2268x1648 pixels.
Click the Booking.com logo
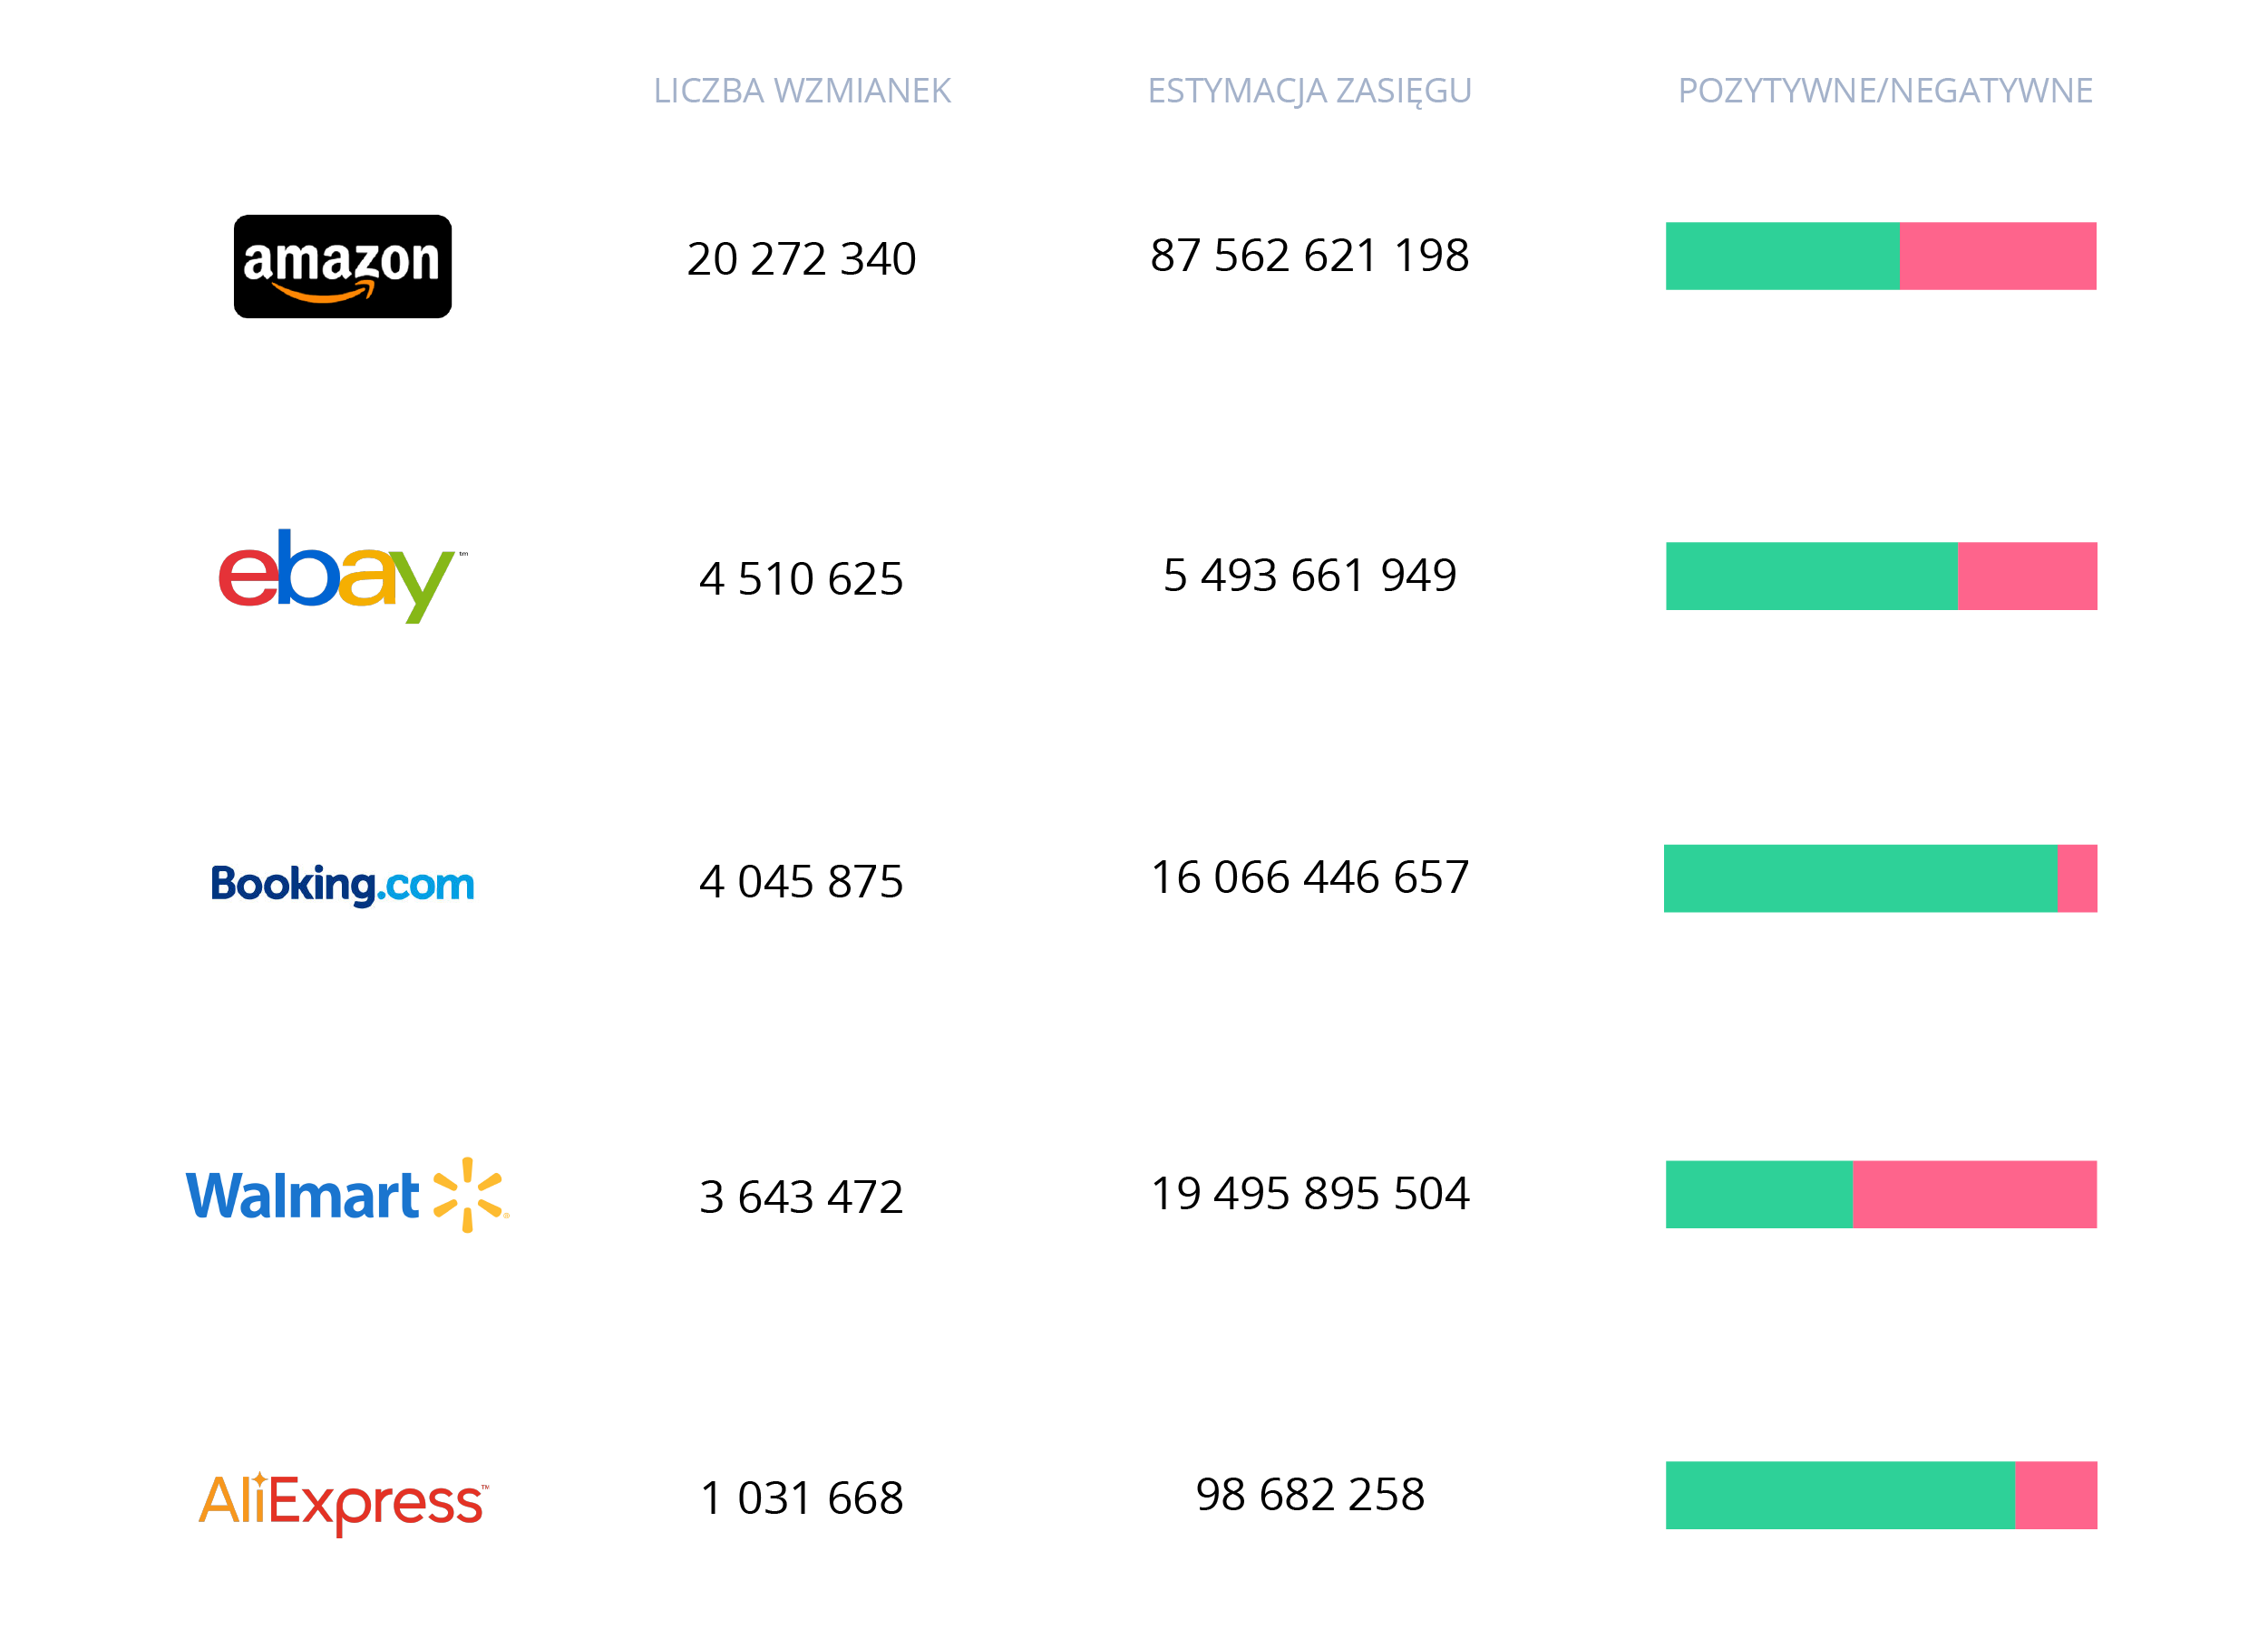342,884
